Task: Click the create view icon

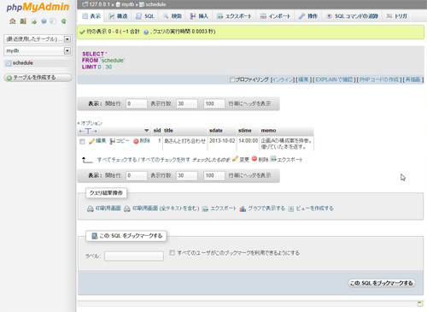Action: 290,209
